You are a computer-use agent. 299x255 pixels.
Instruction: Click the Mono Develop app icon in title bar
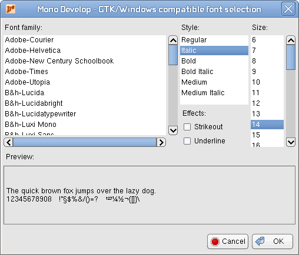pos(11,9)
